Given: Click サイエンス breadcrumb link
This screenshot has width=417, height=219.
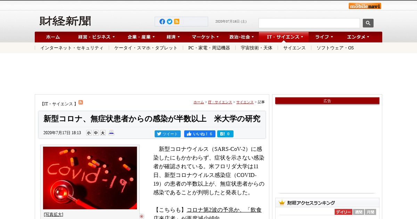Looking at the screenshot, I should [x=245, y=102].
